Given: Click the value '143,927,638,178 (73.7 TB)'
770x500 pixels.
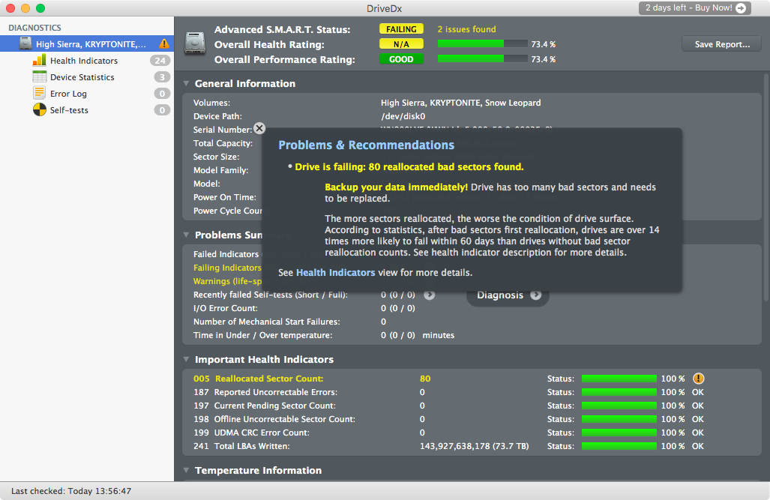Looking at the screenshot, I should coord(475,446).
